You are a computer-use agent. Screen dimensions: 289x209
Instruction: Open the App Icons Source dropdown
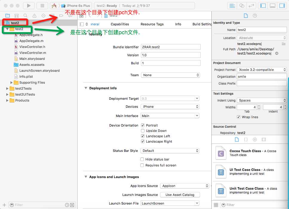[185, 186]
